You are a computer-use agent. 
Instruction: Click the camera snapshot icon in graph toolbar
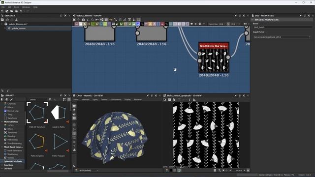(x=83, y=20)
